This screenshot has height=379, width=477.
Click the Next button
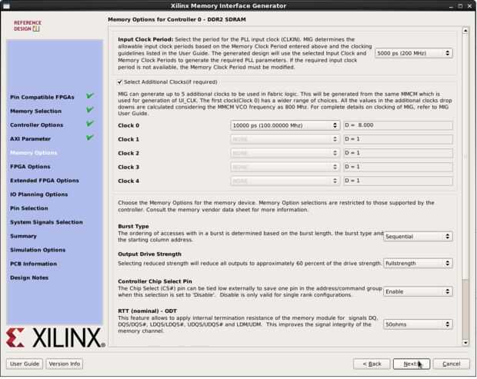(412, 364)
